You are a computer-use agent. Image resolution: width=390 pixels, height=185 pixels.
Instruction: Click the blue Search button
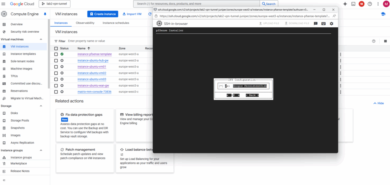click(x=269, y=4)
